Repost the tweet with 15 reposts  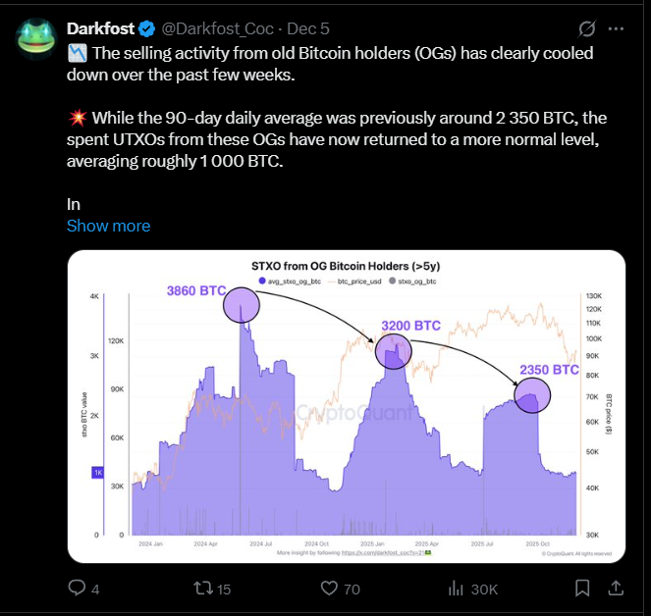click(202, 589)
